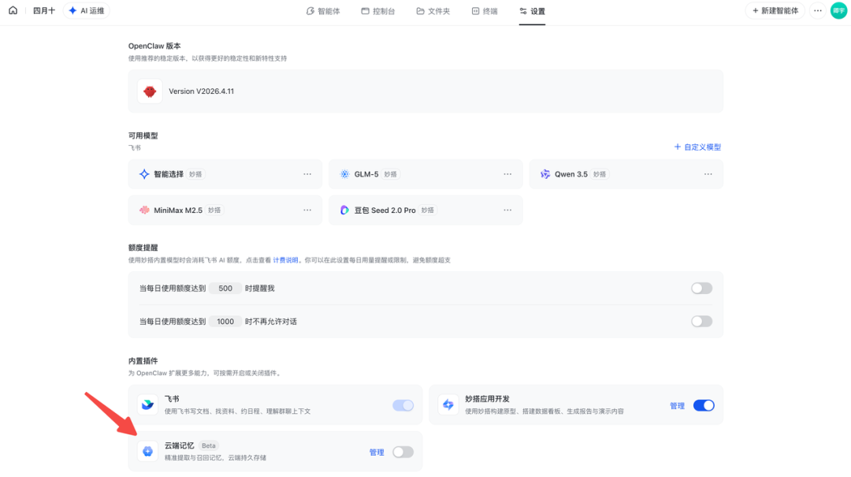Image resolution: width=851 pixels, height=477 pixels.
Task: Click the red OpenClaw version icon
Action: 150,91
